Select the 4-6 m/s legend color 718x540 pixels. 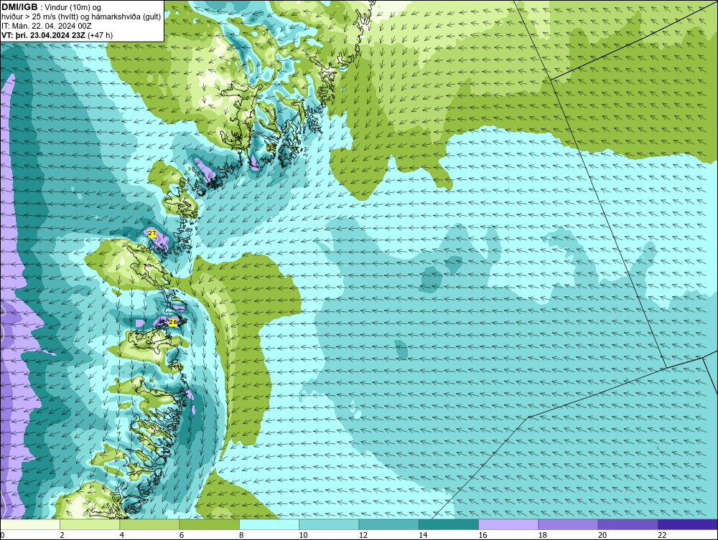pos(150,524)
